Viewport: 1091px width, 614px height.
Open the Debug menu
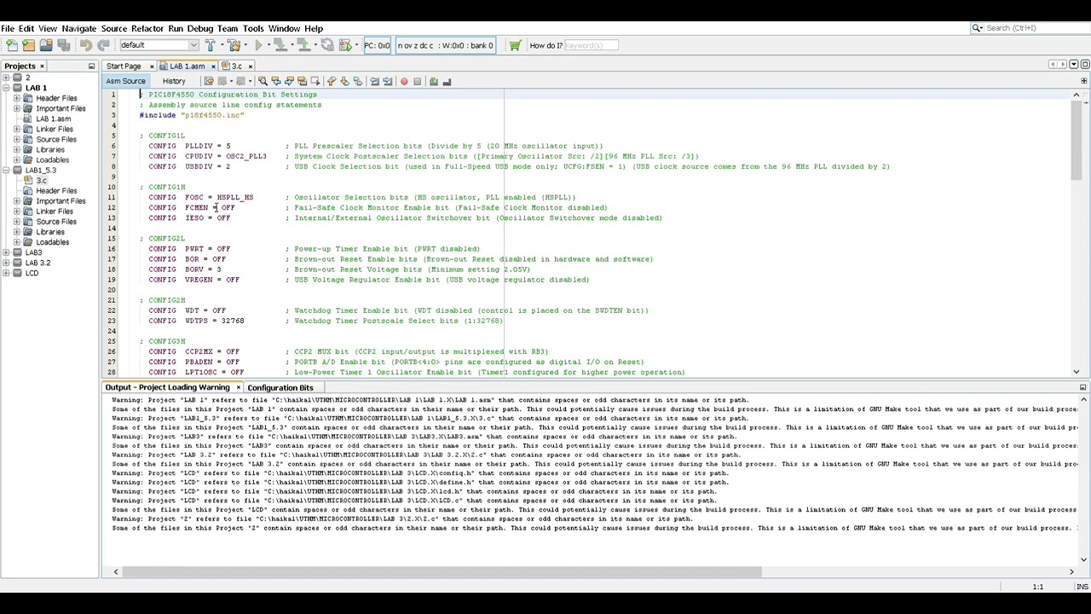coord(199,28)
